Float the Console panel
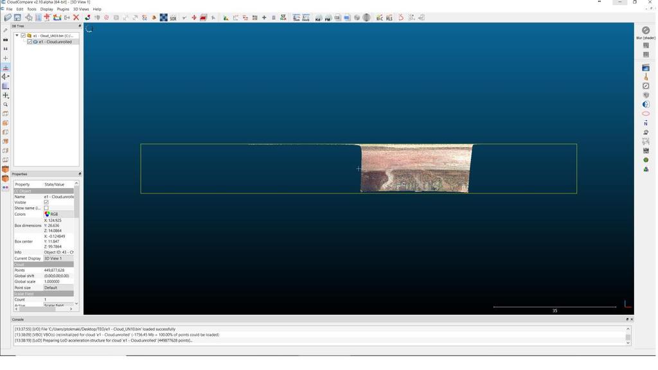Viewport: 658px width, 370px height. pyautogui.click(x=627, y=319)
